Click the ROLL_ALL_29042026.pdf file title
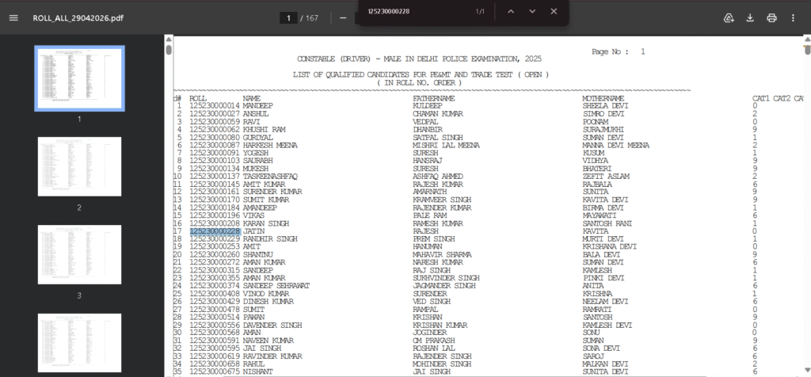This screenshot has width=811, height=377. coord(78,17)
